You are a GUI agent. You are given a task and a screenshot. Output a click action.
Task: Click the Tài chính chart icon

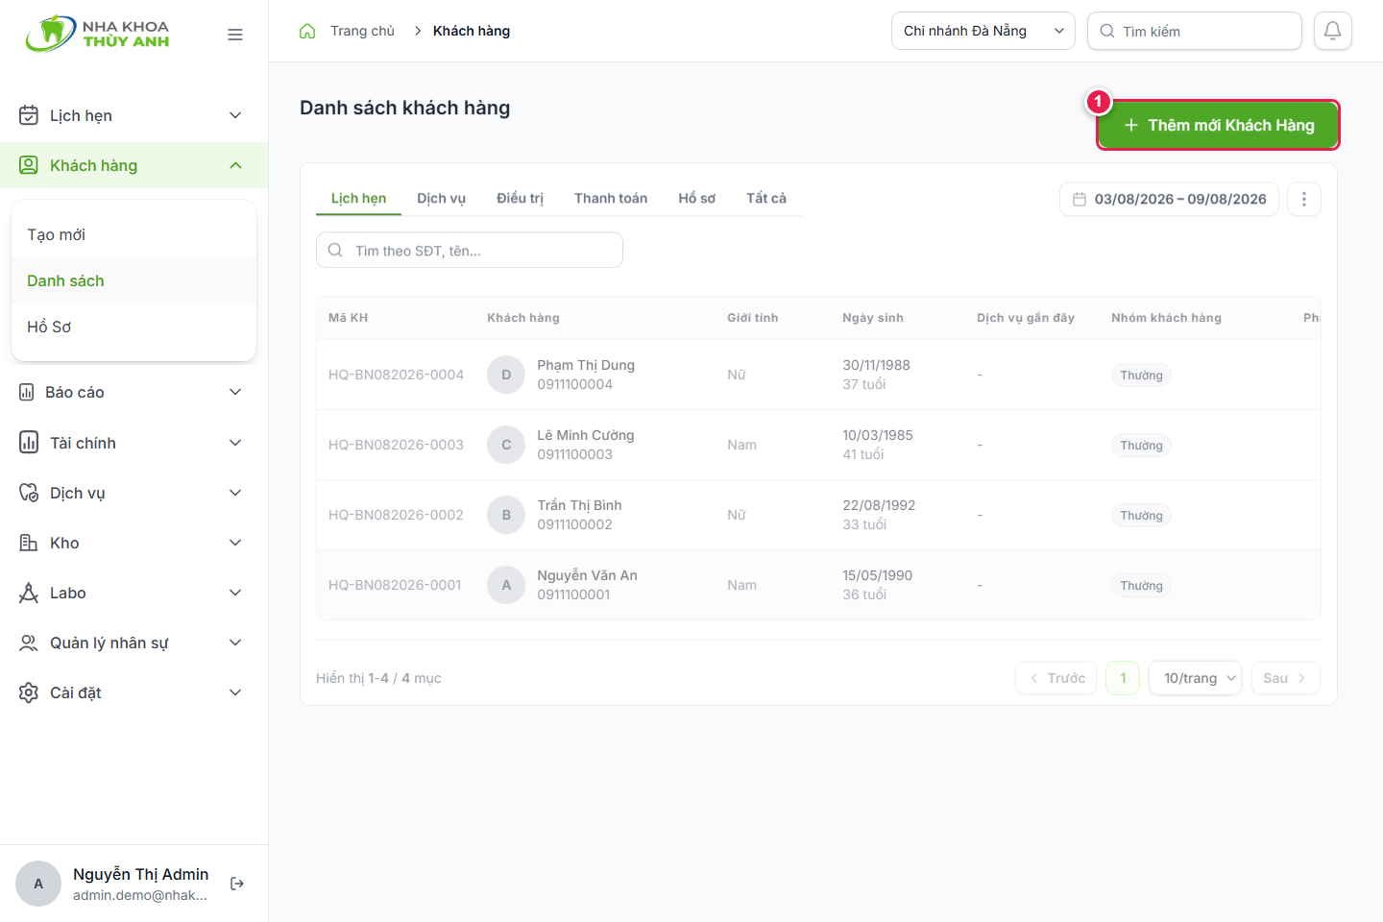coord(29,443)
